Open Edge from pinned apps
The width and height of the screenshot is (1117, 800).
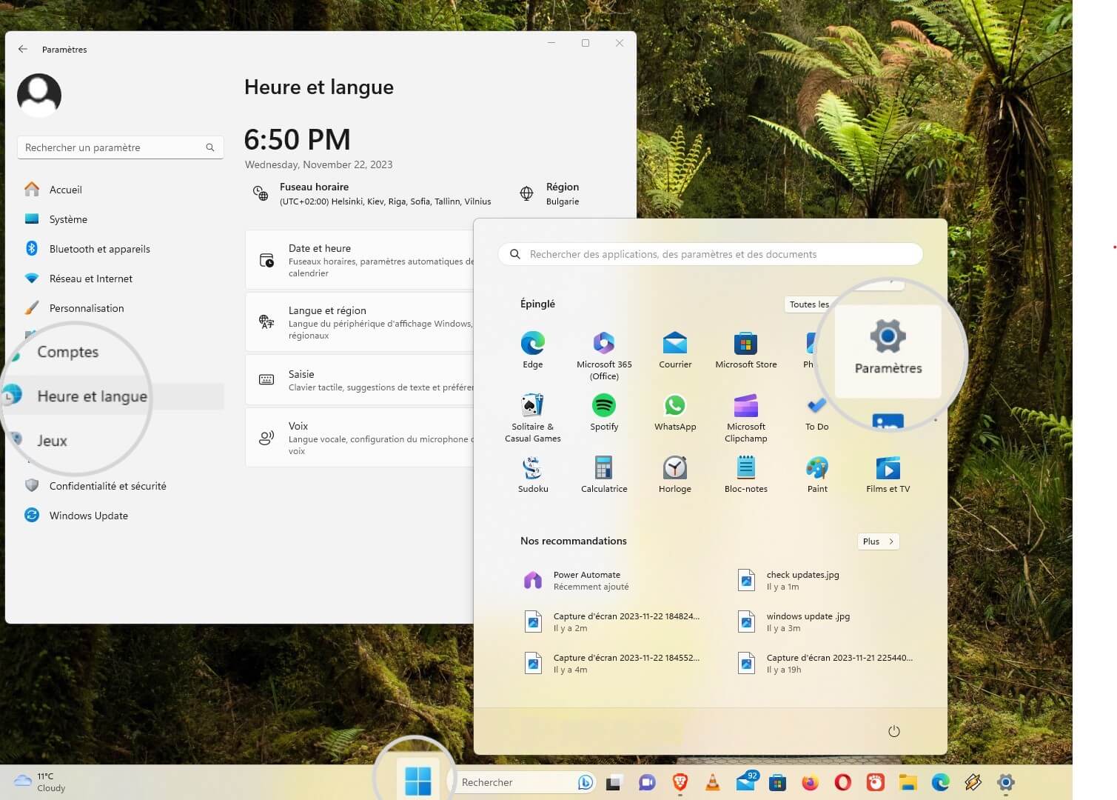(532, 350)
